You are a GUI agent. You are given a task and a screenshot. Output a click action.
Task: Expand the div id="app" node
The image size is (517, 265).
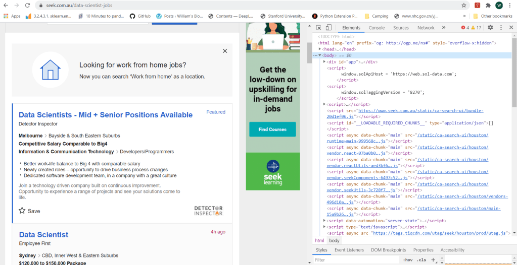pyautogui.click(x=324, y=62)
